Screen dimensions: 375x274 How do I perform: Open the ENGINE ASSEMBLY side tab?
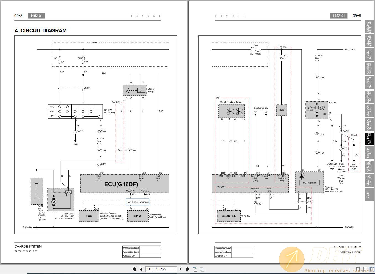tap(369, 41)
